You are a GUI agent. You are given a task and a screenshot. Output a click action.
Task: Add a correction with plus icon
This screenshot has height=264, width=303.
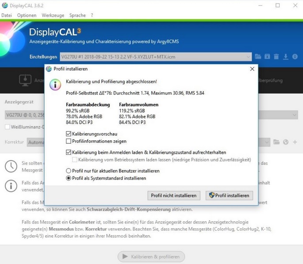(x=295, y=142)
